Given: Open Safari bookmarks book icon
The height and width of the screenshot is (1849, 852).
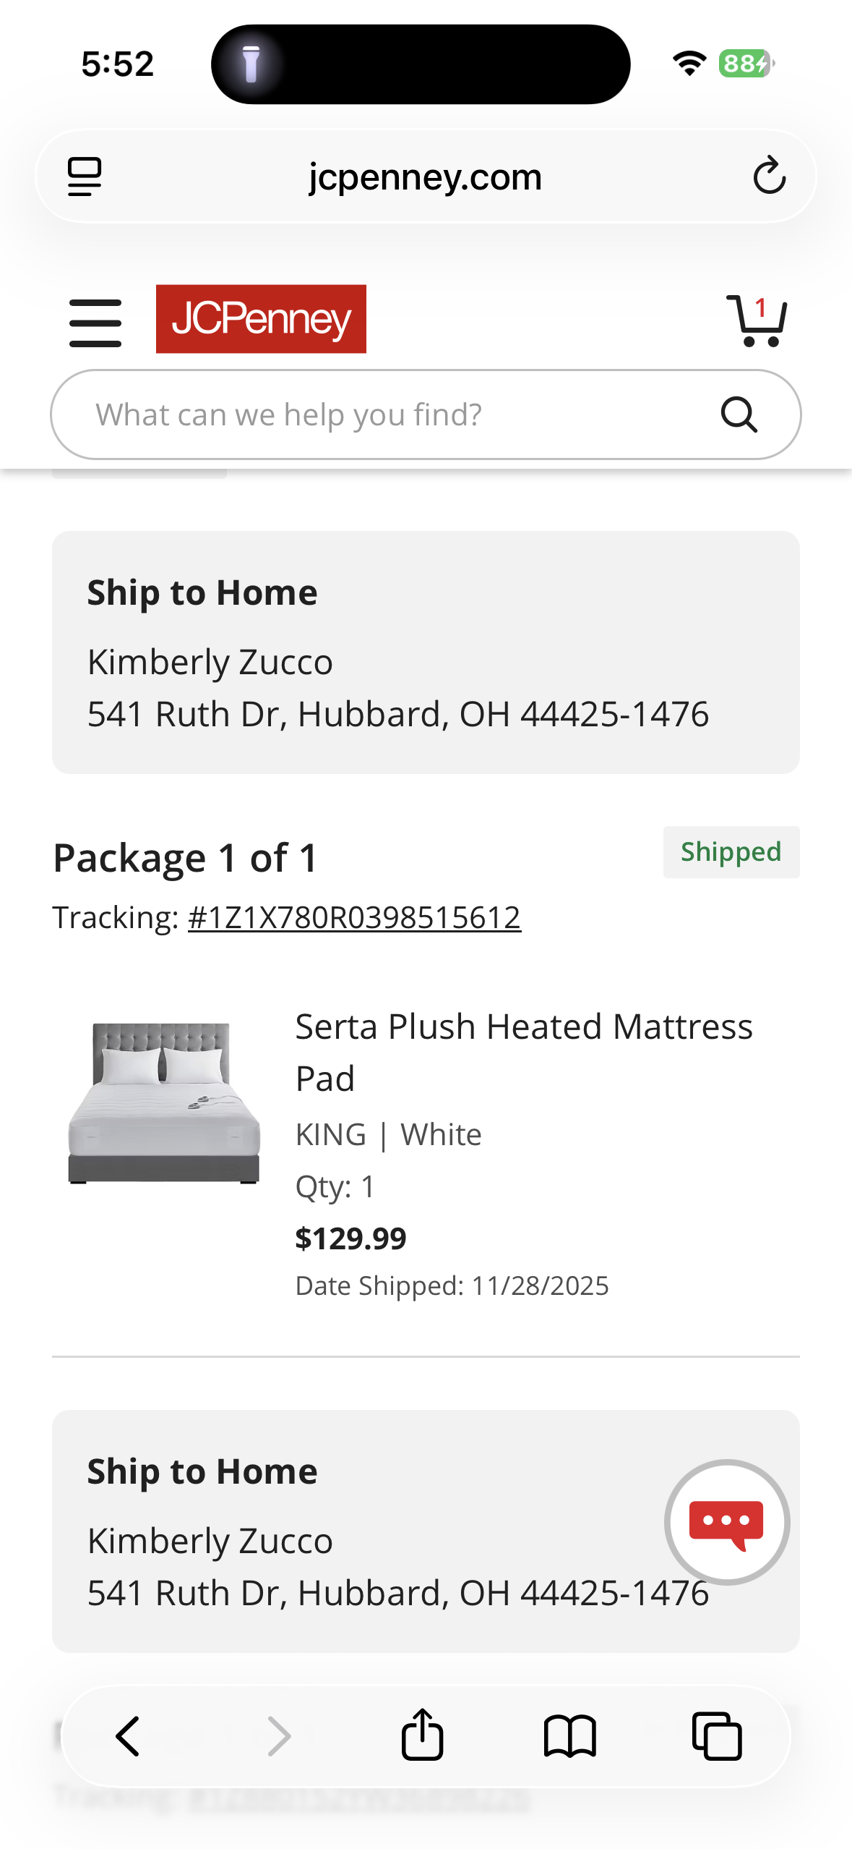Looking at the screenshot, I should (x=570, y=1736).
